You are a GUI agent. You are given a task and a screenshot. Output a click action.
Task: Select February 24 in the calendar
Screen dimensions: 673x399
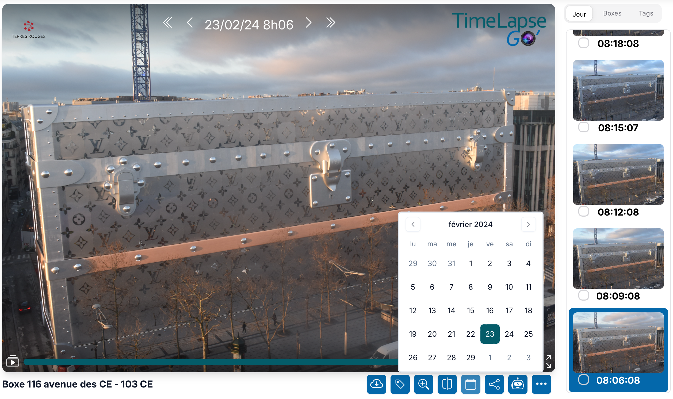(509, 334)
